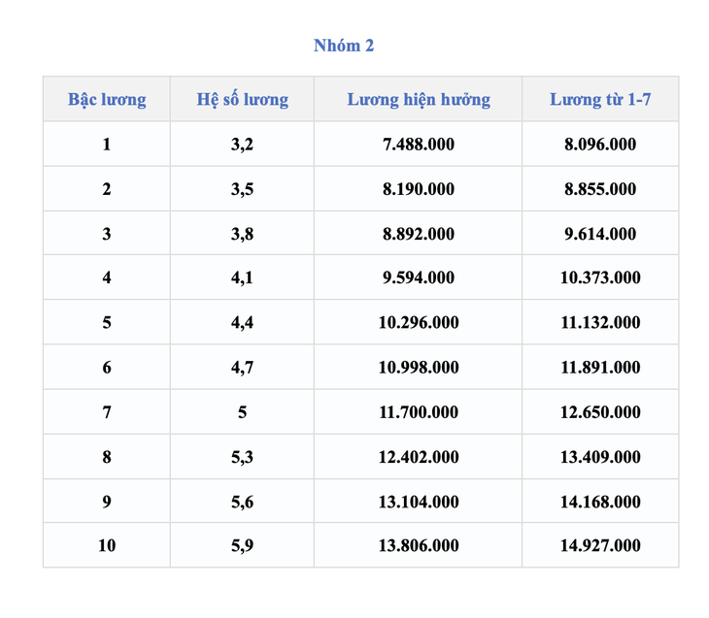Select the cell with 8.892.000
The image size is (709, 618).
click(x=419, y=233)
